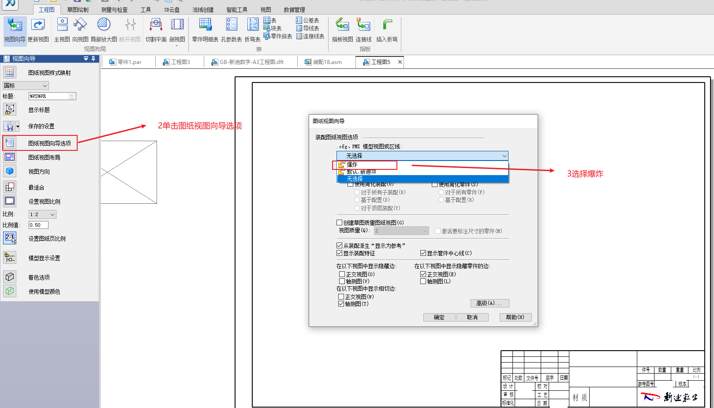Expand the 保存的设置 dropdown arrow
The height and width of the screenshot is (408, 714).
[18, 126]
